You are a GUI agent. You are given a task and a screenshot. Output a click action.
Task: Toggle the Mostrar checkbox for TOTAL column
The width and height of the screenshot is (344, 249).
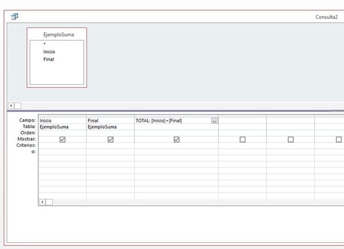(x=177, y=140)
